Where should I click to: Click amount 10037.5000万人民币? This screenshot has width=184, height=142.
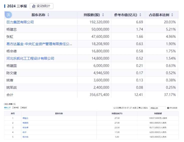tap(158, 118)
